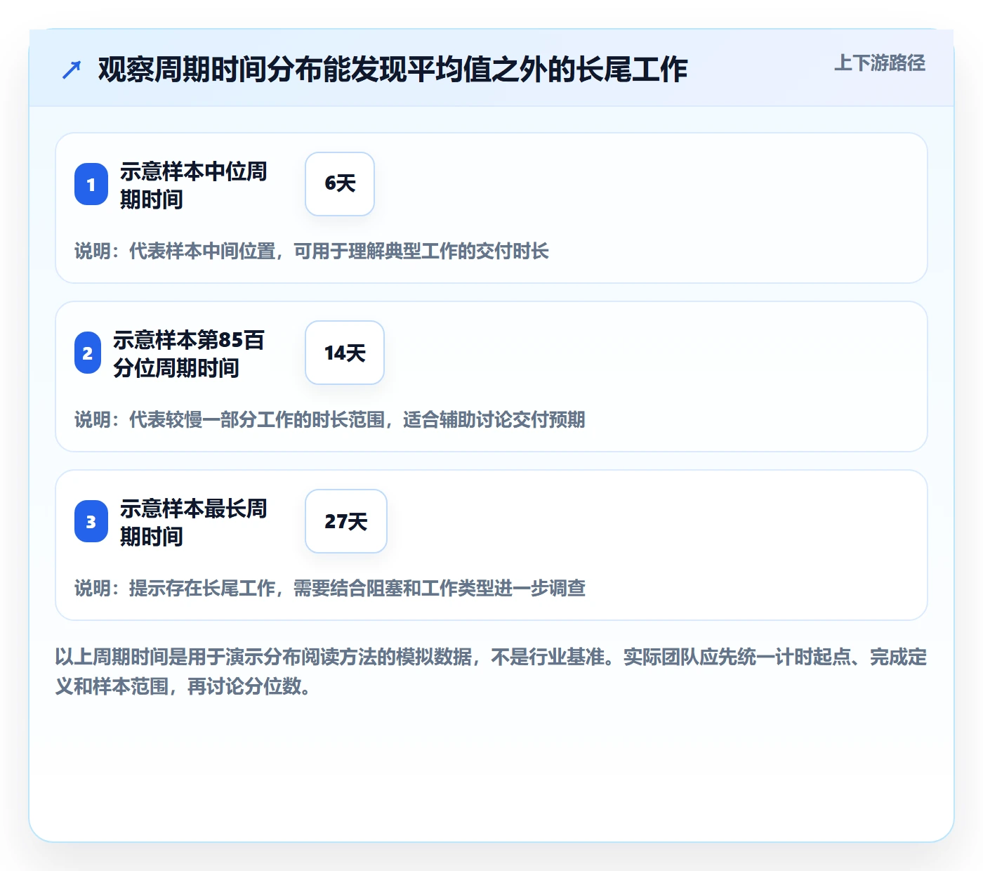Select the heading 观察周期时间分布能发现平均值之外的长尾工作
Image resolution: width=983 pixels, height=871 pixels.
point(392,70)
